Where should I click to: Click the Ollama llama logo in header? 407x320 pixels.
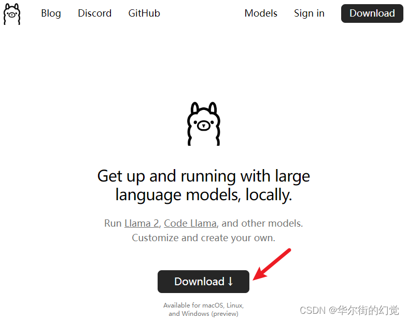pos(12,14)
